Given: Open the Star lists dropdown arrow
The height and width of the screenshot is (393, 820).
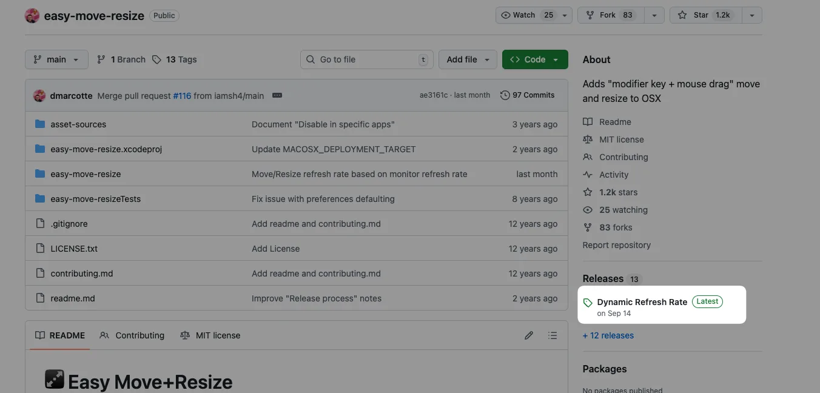Looking at the screenshot, I should (x=752, y=15).
